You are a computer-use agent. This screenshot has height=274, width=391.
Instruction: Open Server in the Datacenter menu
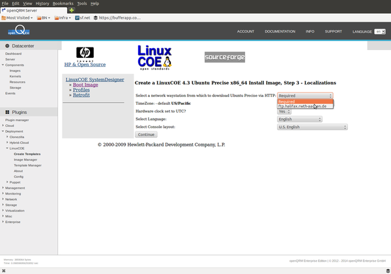[10, 59]
